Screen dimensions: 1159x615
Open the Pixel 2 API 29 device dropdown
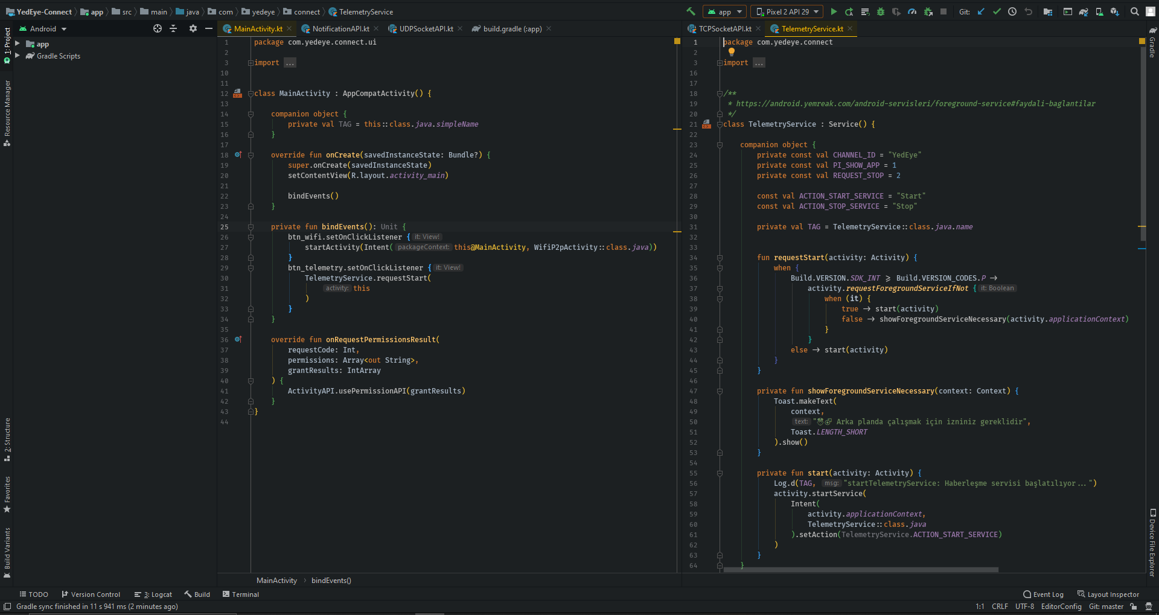787,11
